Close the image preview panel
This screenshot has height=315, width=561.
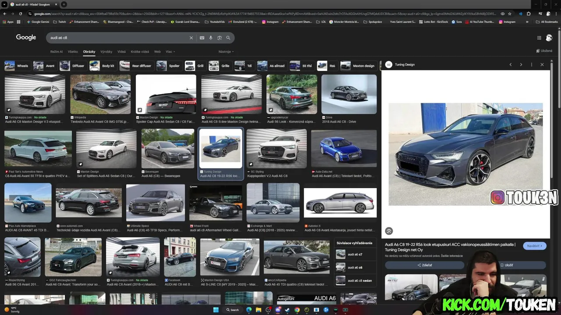tap(542, 65)
